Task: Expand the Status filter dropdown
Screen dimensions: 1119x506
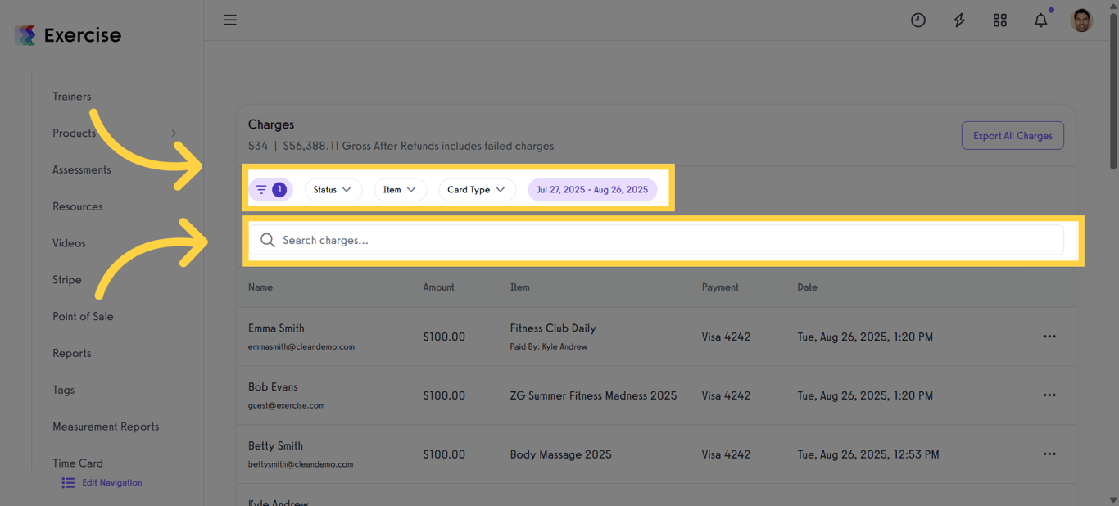Action: point(333,190)
